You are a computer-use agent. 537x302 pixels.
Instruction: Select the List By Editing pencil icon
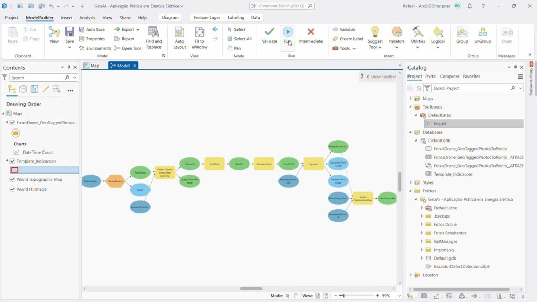(x=46, y=90)
